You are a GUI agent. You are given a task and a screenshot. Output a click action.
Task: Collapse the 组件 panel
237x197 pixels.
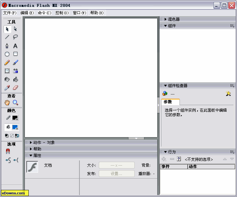165,26
